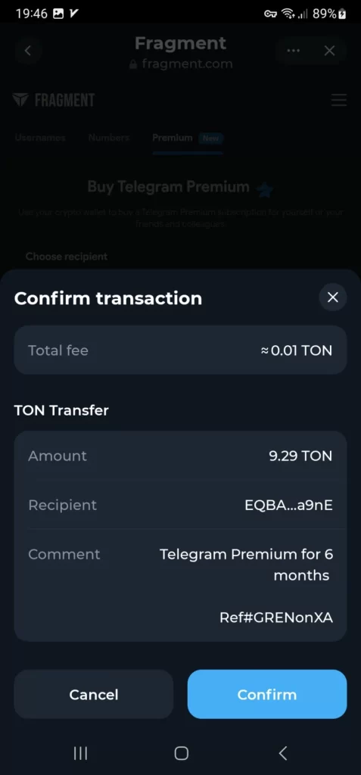Tap the Telegram Premium star icon
Screen dimensions: 361x775
pos(265,188)
